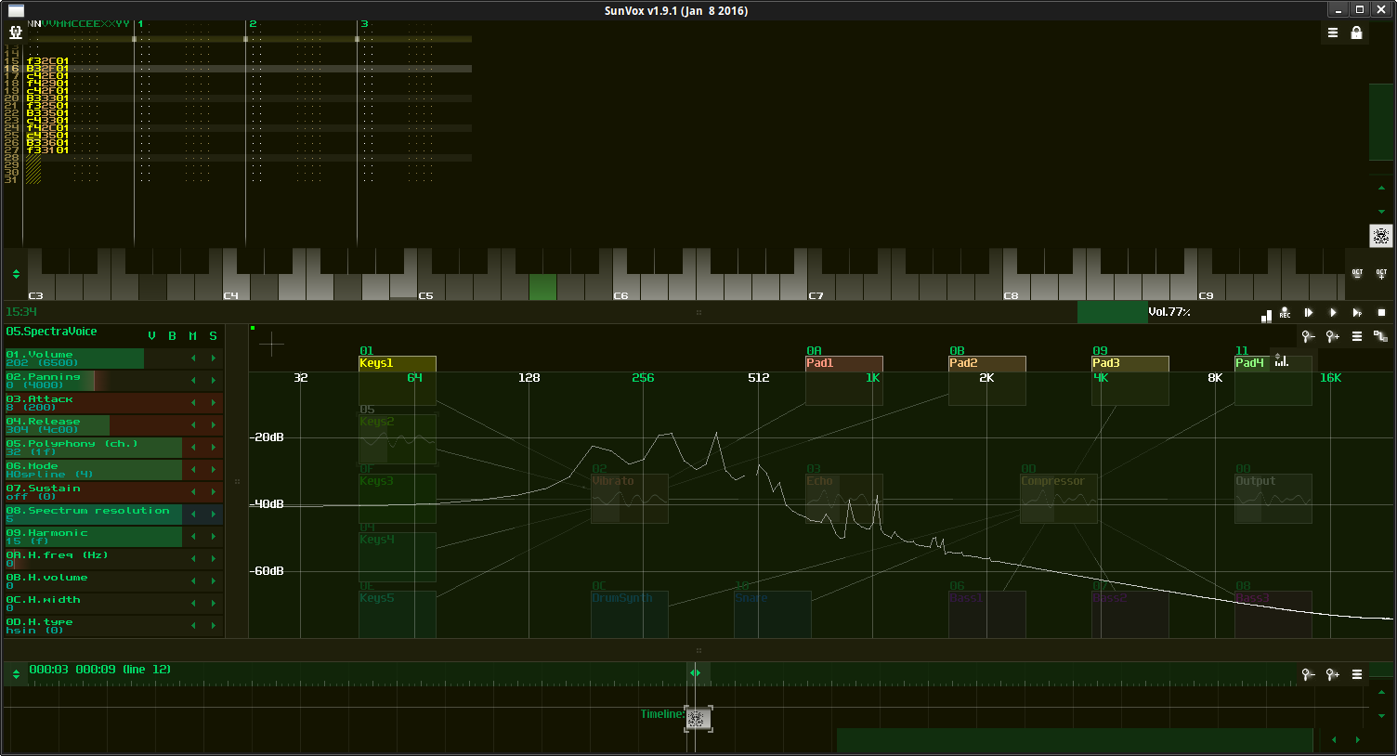Toggle Bypass B for SpectraVoice
This screenshot has height=756, width=1397.
coord(172,336)
